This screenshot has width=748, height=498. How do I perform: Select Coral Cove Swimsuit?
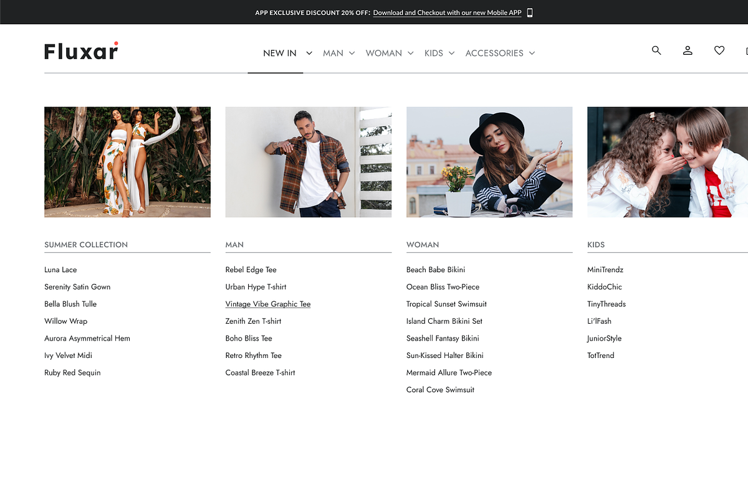(x=440, y=390)
